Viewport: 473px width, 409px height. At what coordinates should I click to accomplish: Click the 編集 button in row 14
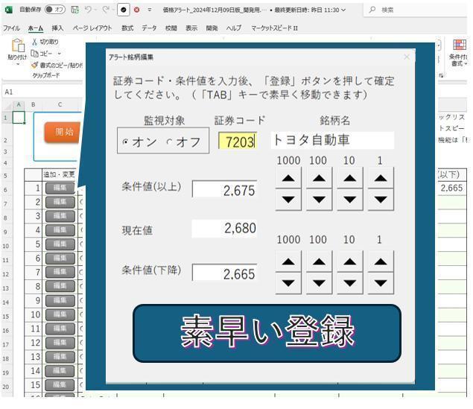pyautogui.click(x=60, y=371)
